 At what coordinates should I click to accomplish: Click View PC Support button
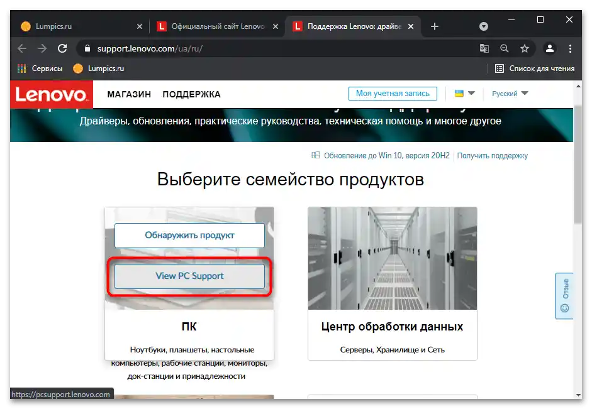click(189, 276)
